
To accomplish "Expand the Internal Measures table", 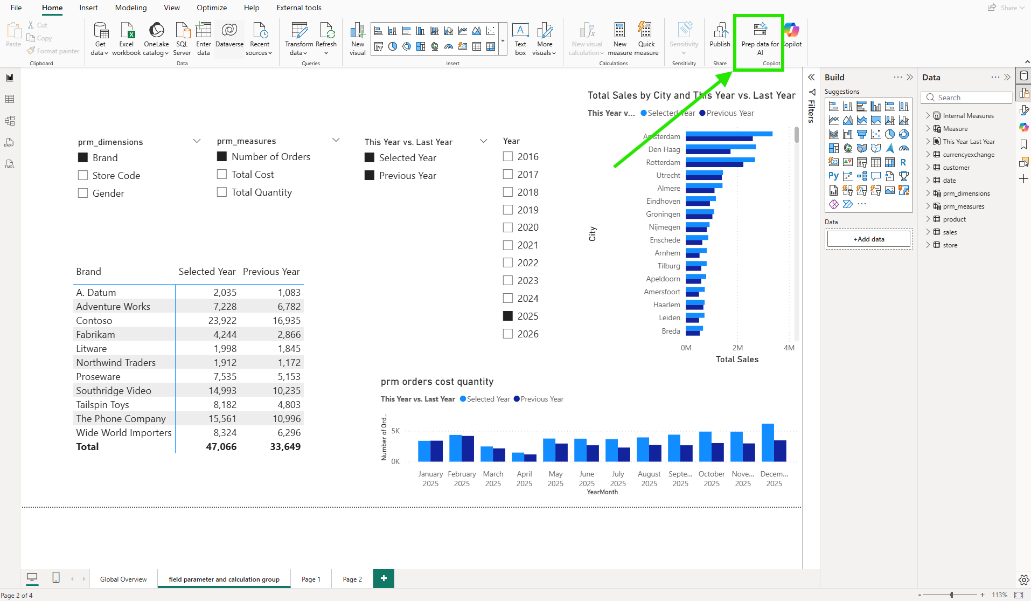I will (928, 115).
